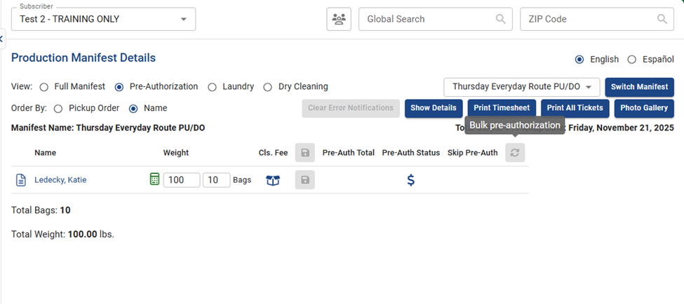Click the dollar pre-auth status icon
The image size is (684, 304).
point(410,180)
